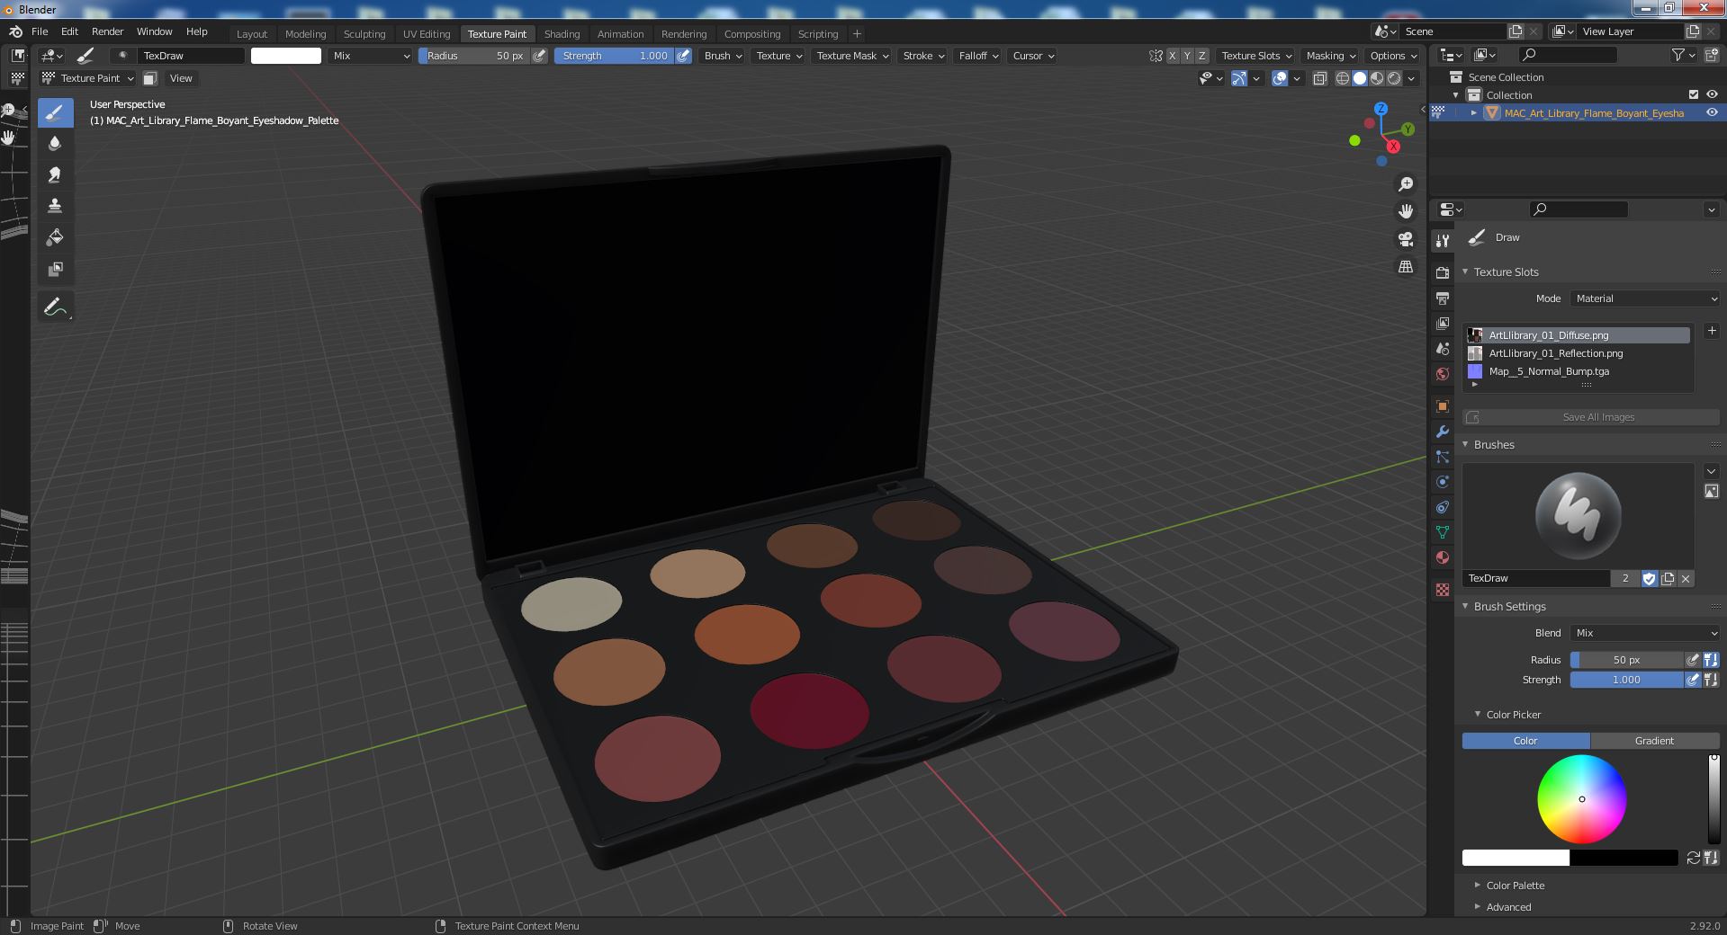Open the World properties tab

click(x=1443, y=373)
